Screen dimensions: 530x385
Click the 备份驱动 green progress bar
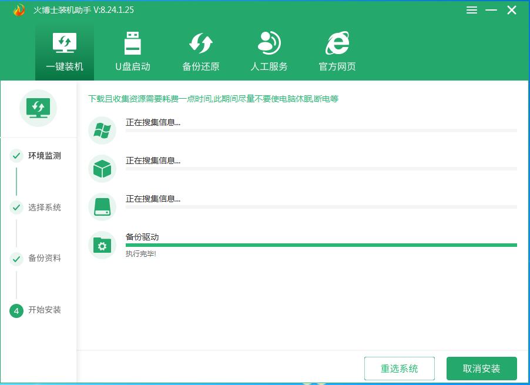[x=321, y=245]
